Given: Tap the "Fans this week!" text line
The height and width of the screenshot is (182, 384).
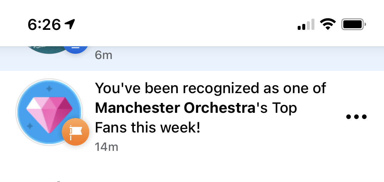Looking at the screenshot, I should click(x=147, y=128).
